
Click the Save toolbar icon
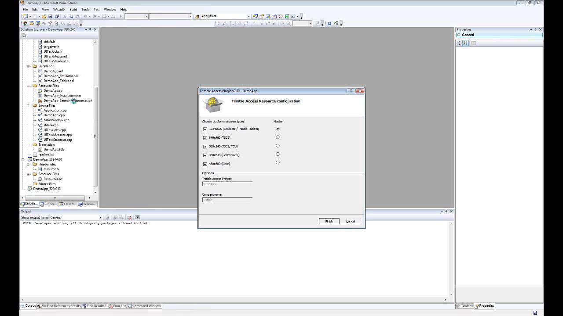point(51,16)
